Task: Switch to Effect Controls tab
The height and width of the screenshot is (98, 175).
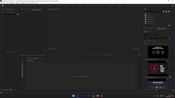Action: click(x=25, y=9)
